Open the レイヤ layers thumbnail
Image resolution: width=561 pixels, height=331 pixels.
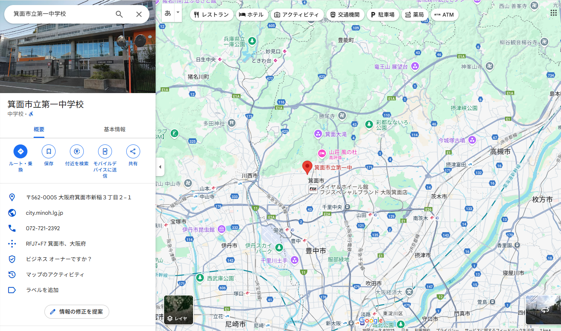178,310
